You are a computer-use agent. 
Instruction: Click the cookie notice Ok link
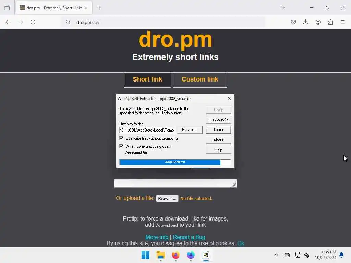point(241,243)
